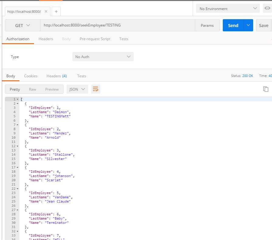The height and width of the screenshot is (240, 272).
Task: Open the request Tests tab
Action: point(124,39)
